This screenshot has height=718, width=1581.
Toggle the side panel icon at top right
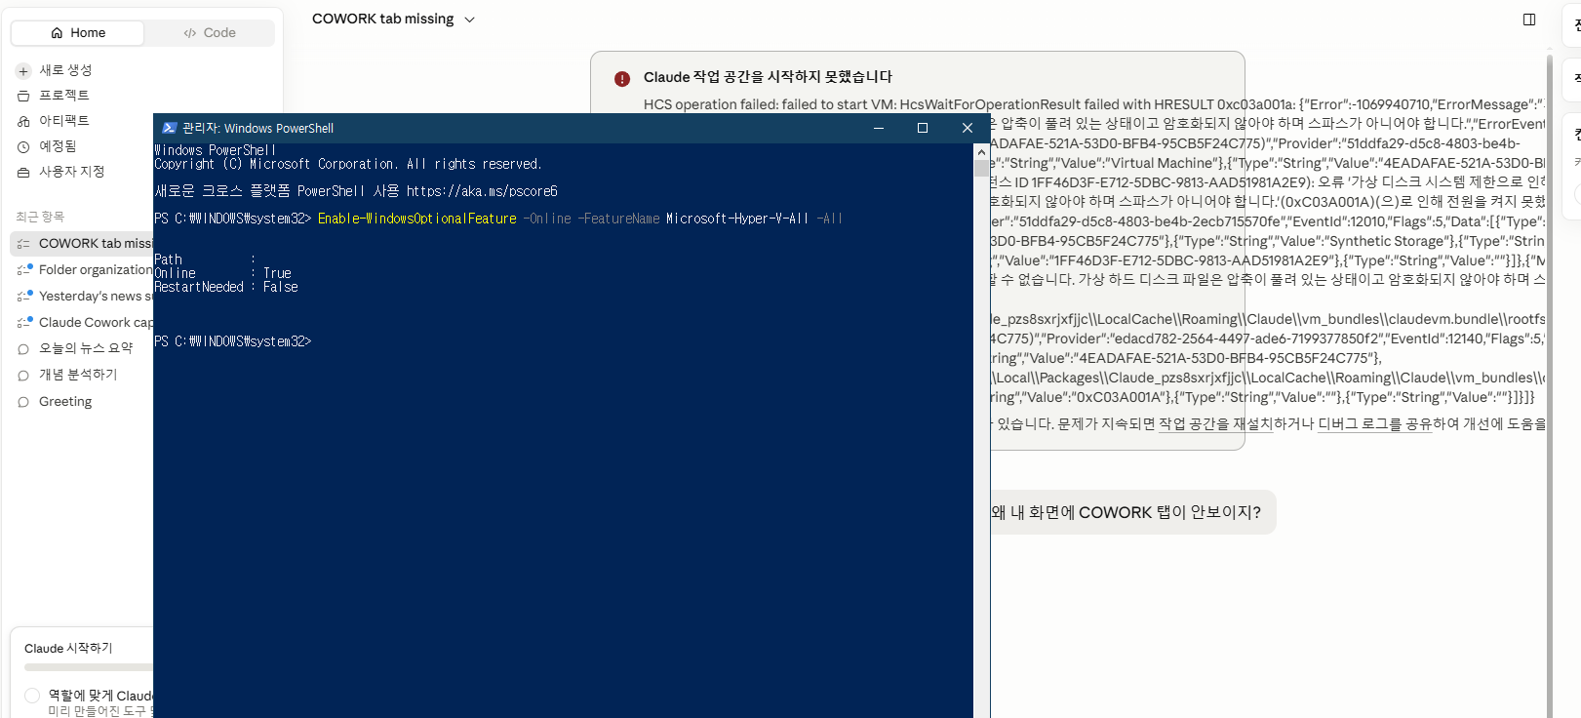(x=1529, y=20)
